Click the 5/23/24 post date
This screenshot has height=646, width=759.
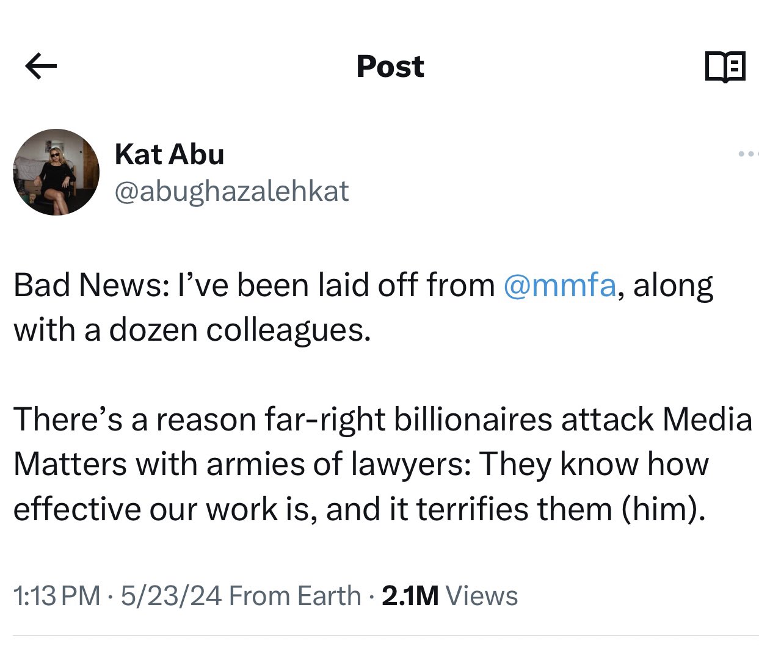[171, 596]
